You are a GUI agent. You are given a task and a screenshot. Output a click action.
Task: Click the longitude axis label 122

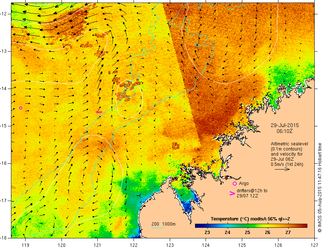click(x=134, y=245)
